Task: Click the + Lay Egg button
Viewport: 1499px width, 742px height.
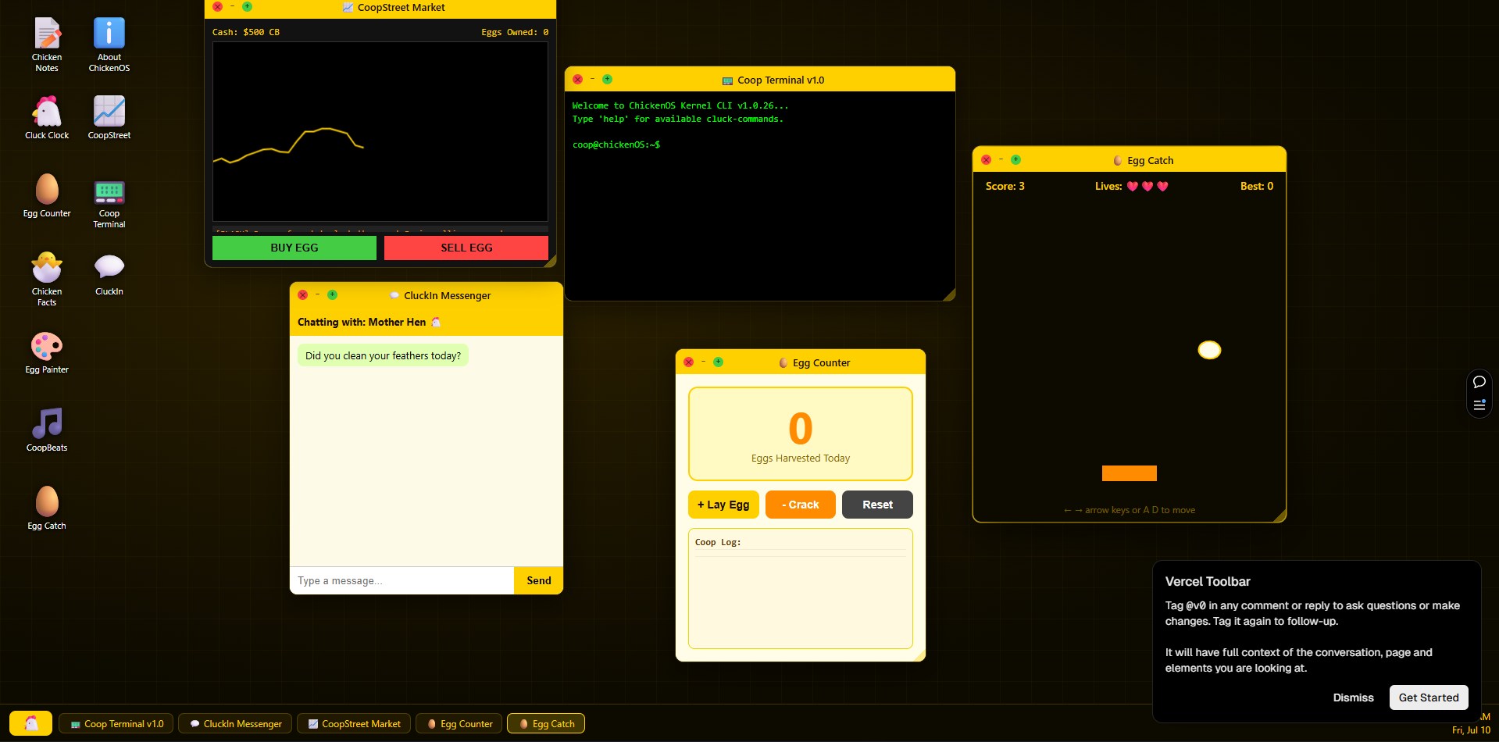Action: click(723, 505)
